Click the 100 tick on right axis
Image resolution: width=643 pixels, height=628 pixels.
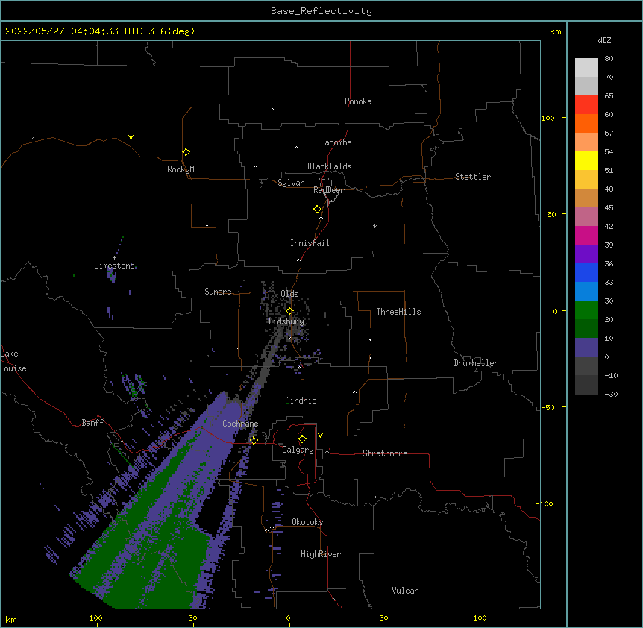tap(548, 118)
